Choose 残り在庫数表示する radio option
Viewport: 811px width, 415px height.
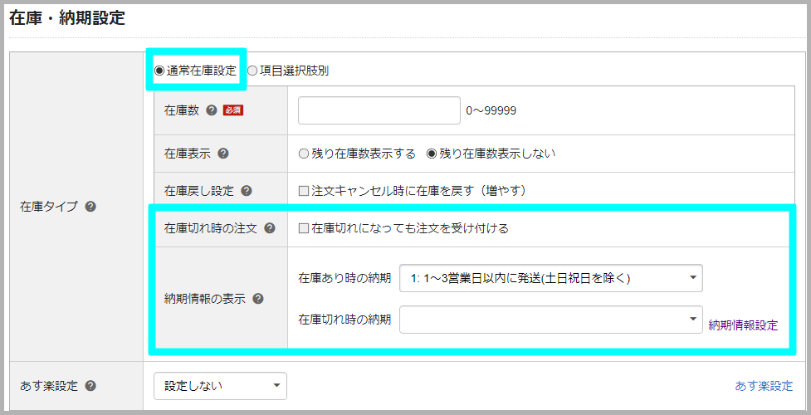point(304,154)
